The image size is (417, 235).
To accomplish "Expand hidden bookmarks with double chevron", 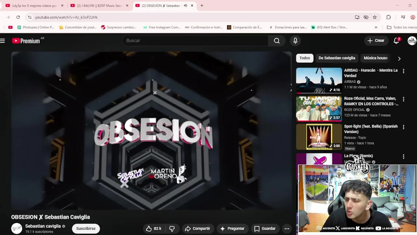I will coord(376,27).
